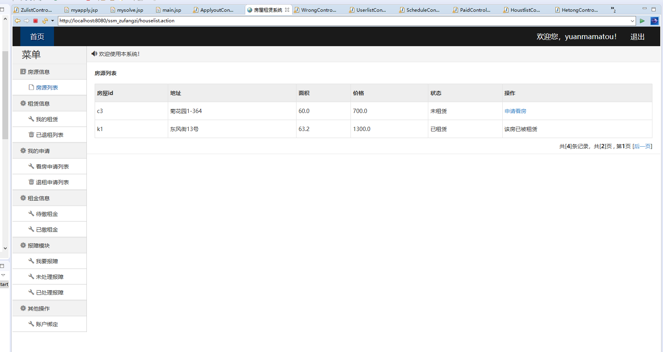Click the building icon next to 房源信息
This screenshot has height=352, width=663.
22,72
